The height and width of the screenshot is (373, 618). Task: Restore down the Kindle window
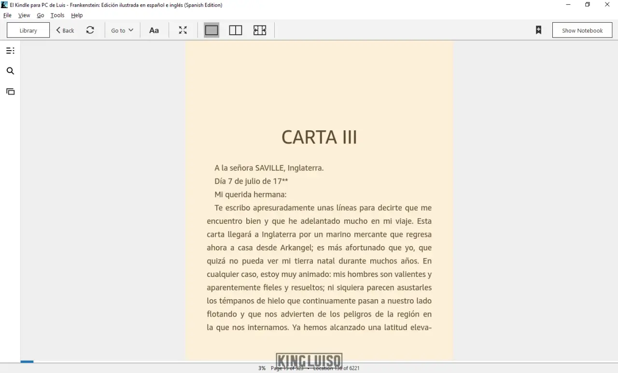tap(588, 5)
